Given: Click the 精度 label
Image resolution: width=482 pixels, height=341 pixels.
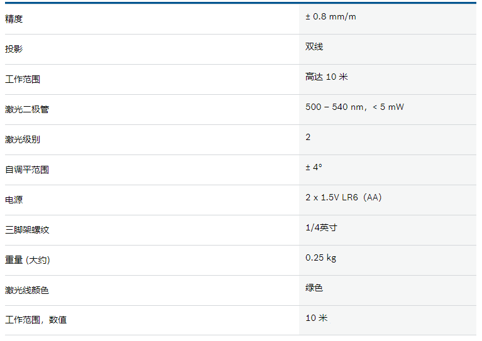Looking at the screenshot, I should (14, 19).
